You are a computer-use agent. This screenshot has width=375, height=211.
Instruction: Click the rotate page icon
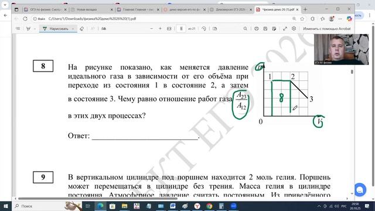tap(204, 29)
